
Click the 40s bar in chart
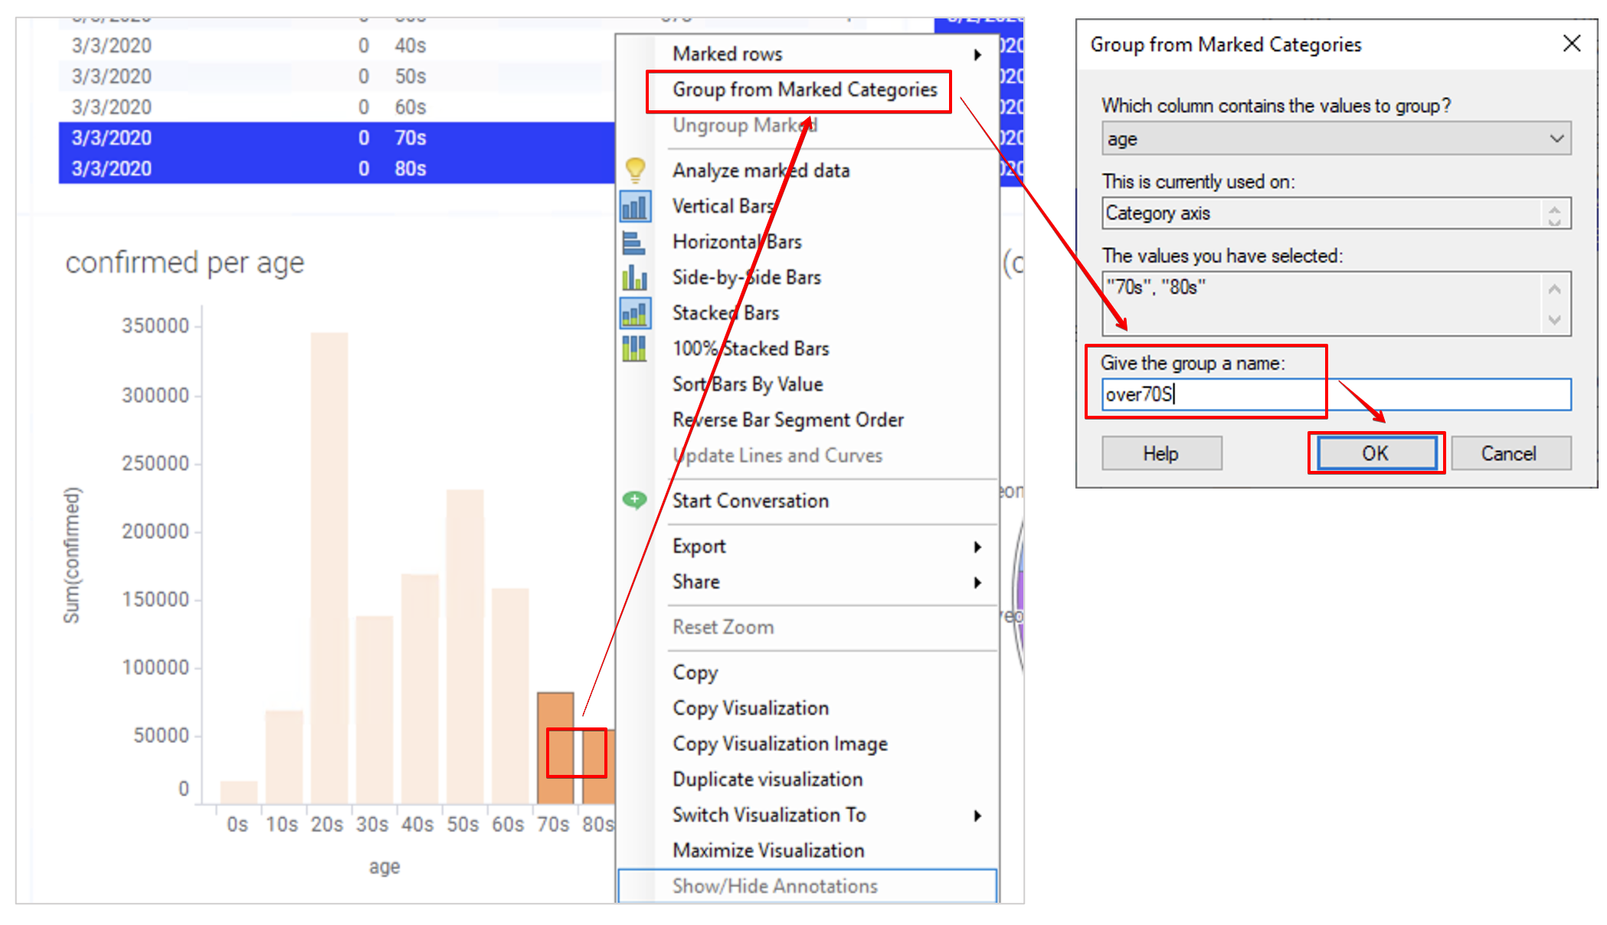[x=420, y=689]
